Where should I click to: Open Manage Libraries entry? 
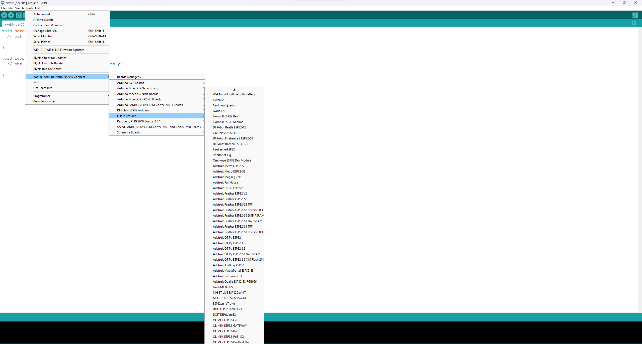tap(46, 31)
